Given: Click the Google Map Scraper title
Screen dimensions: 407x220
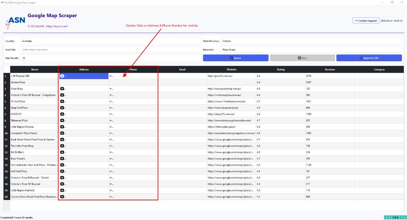Looking at the screenshot, I should [x=52, y=15].
